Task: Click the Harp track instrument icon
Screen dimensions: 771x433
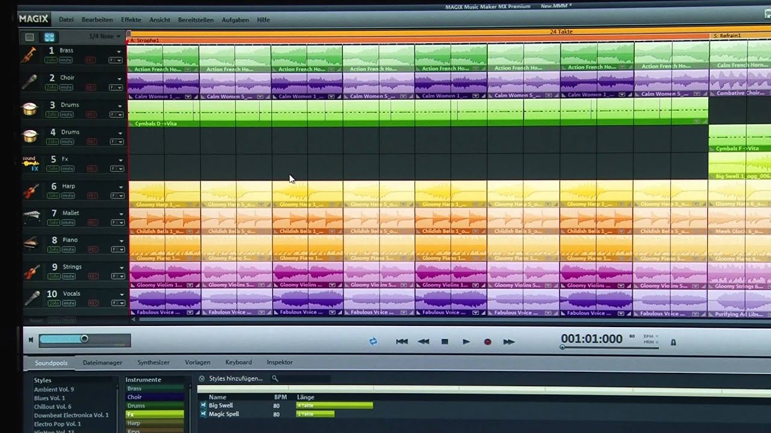Action: (x=30, y=191)
